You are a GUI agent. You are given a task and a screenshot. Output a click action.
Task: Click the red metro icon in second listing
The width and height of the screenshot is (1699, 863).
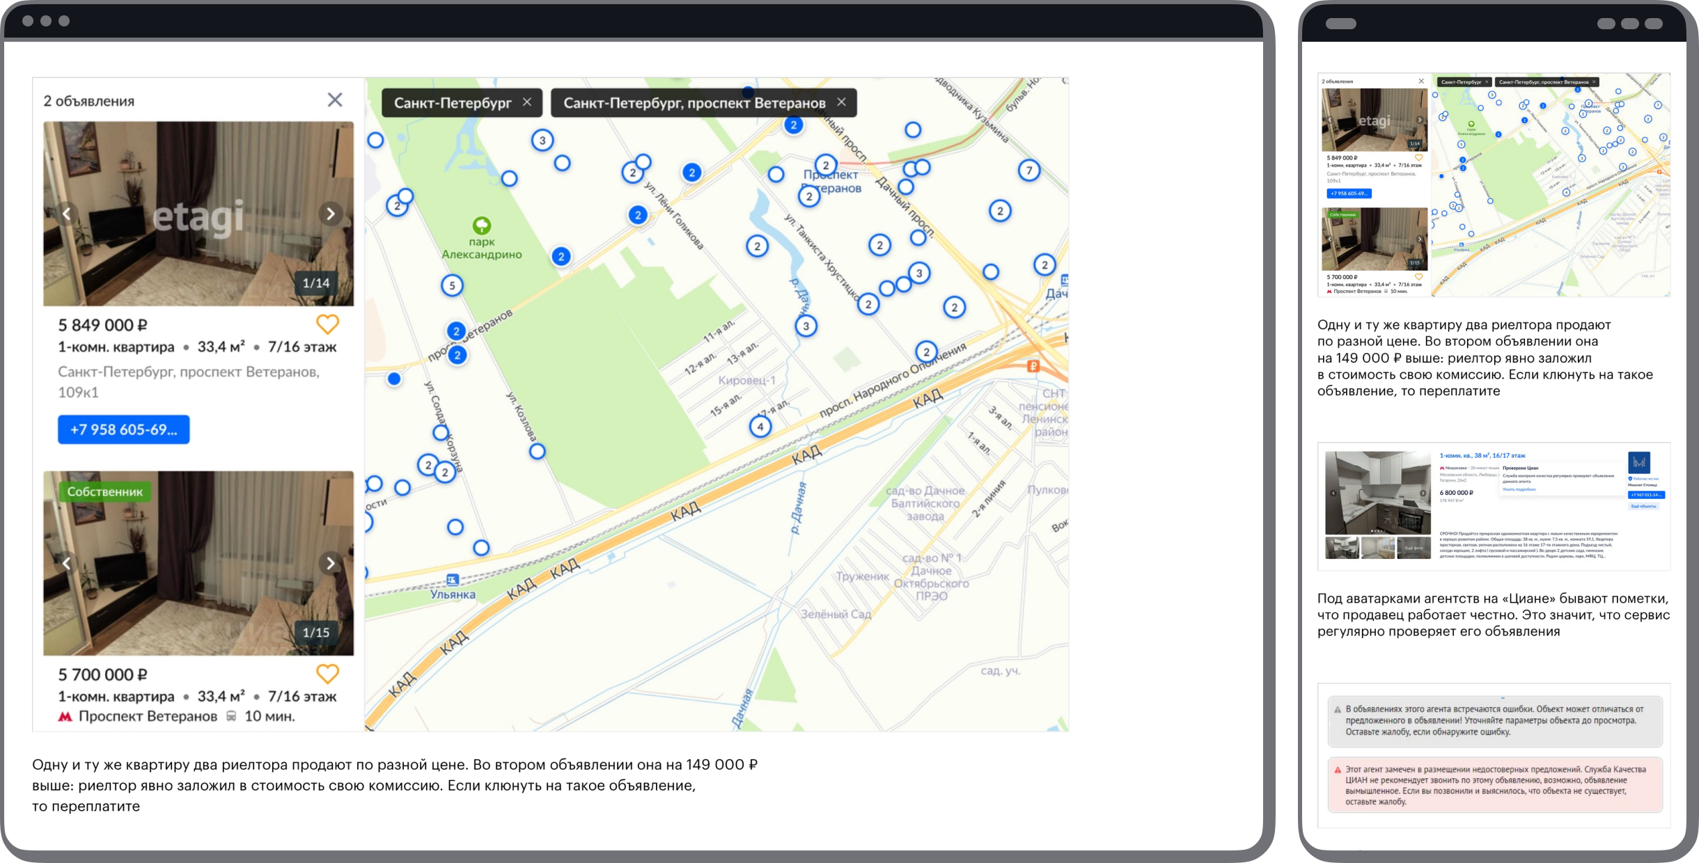(65, 716)
